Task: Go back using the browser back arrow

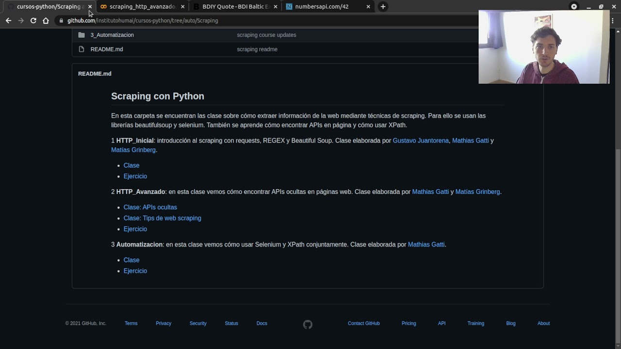Action: tap(8, 20)
